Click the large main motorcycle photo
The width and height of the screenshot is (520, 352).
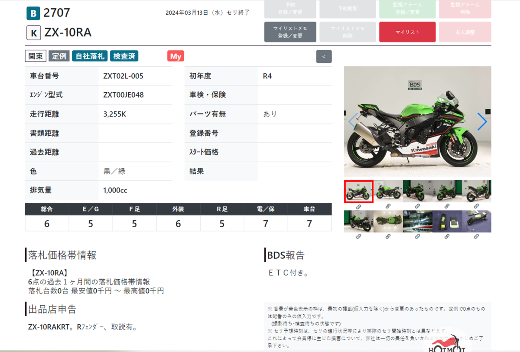[x=418, y=121]
